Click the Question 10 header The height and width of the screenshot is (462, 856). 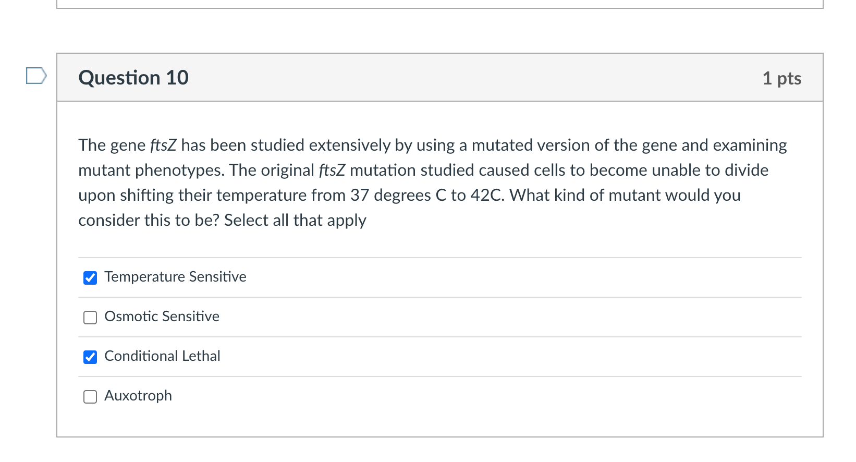tap(133, 77)
